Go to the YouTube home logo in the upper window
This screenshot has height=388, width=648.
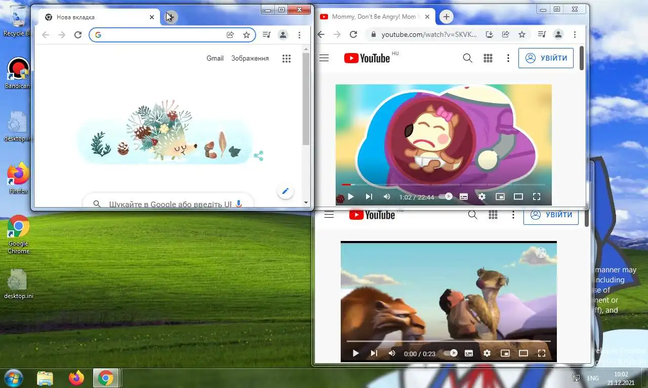coord(367,58)
